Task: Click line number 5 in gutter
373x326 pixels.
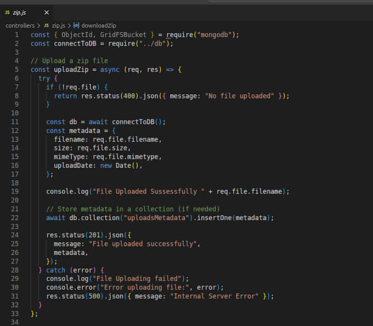Action: click(x=16, y=70)
